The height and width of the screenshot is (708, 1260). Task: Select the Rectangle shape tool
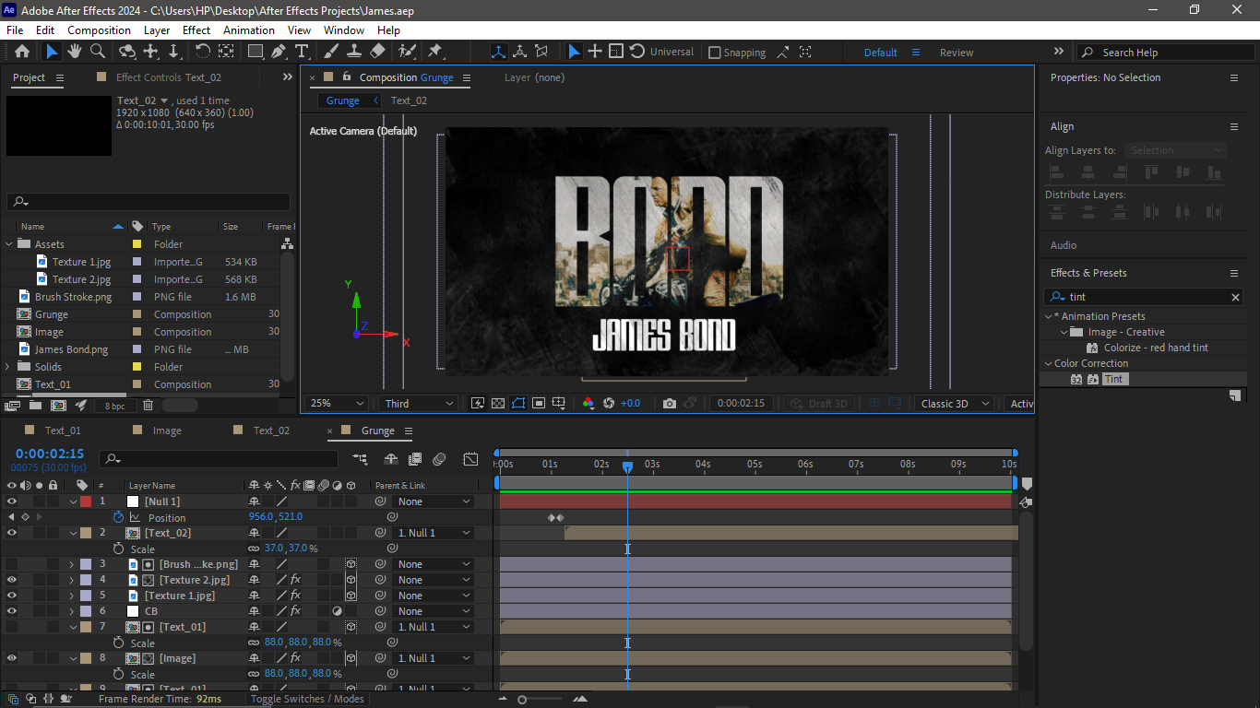tap(256, 52)
